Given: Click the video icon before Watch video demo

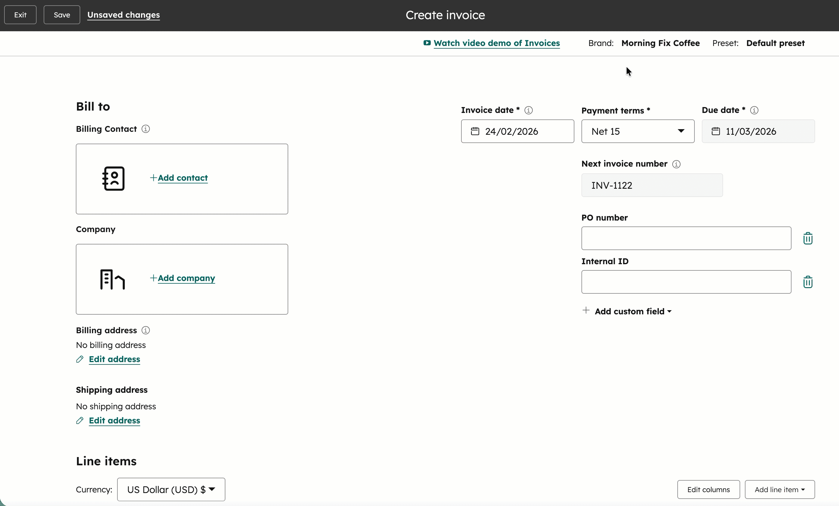Looking at the screenshot, I should click(427, 43).
